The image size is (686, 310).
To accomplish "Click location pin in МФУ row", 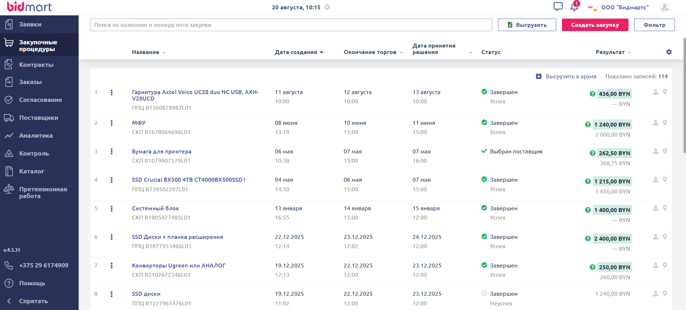I will (x=665, y=123).
